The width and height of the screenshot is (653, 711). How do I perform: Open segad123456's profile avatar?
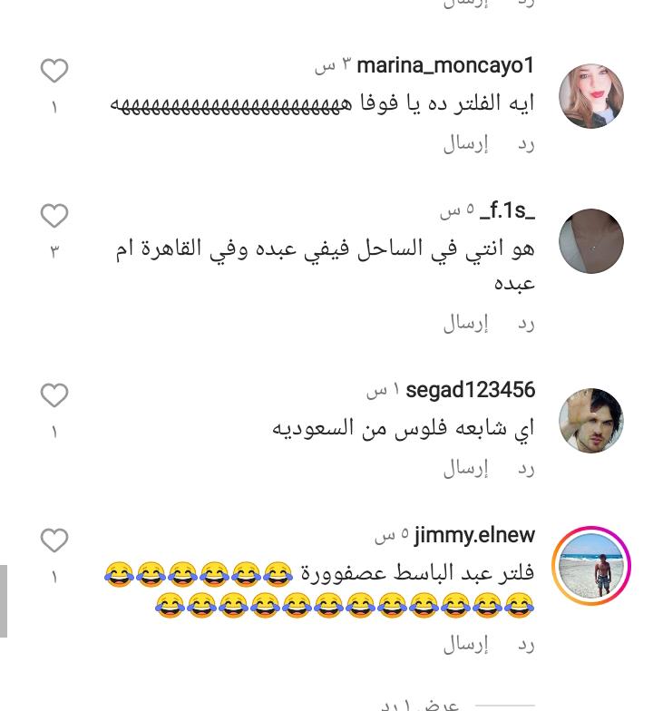591,421
